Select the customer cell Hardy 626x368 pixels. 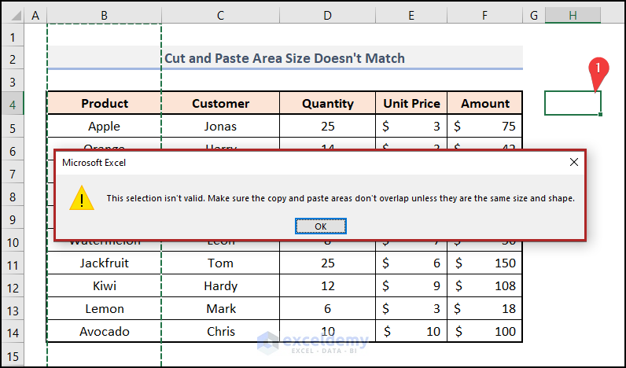click(220, 285)
